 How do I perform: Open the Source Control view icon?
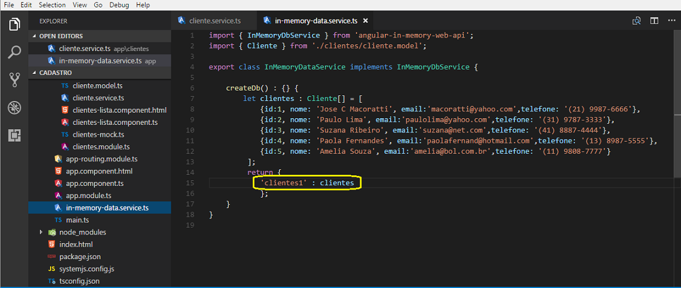click(x=14, y=80)
